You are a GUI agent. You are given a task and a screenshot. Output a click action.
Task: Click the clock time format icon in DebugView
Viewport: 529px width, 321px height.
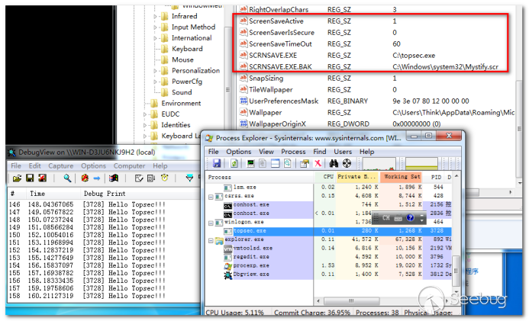point(165,178)
